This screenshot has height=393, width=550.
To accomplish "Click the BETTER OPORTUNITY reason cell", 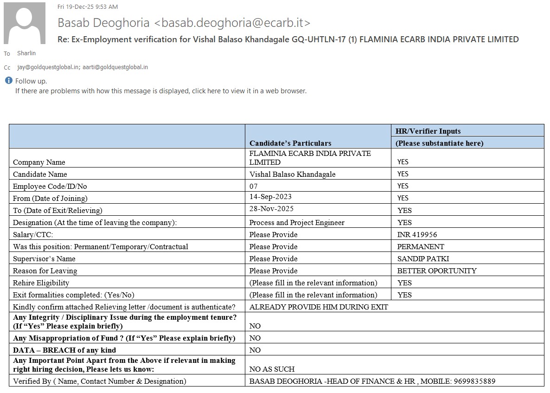I will click(x=437, y=271).
